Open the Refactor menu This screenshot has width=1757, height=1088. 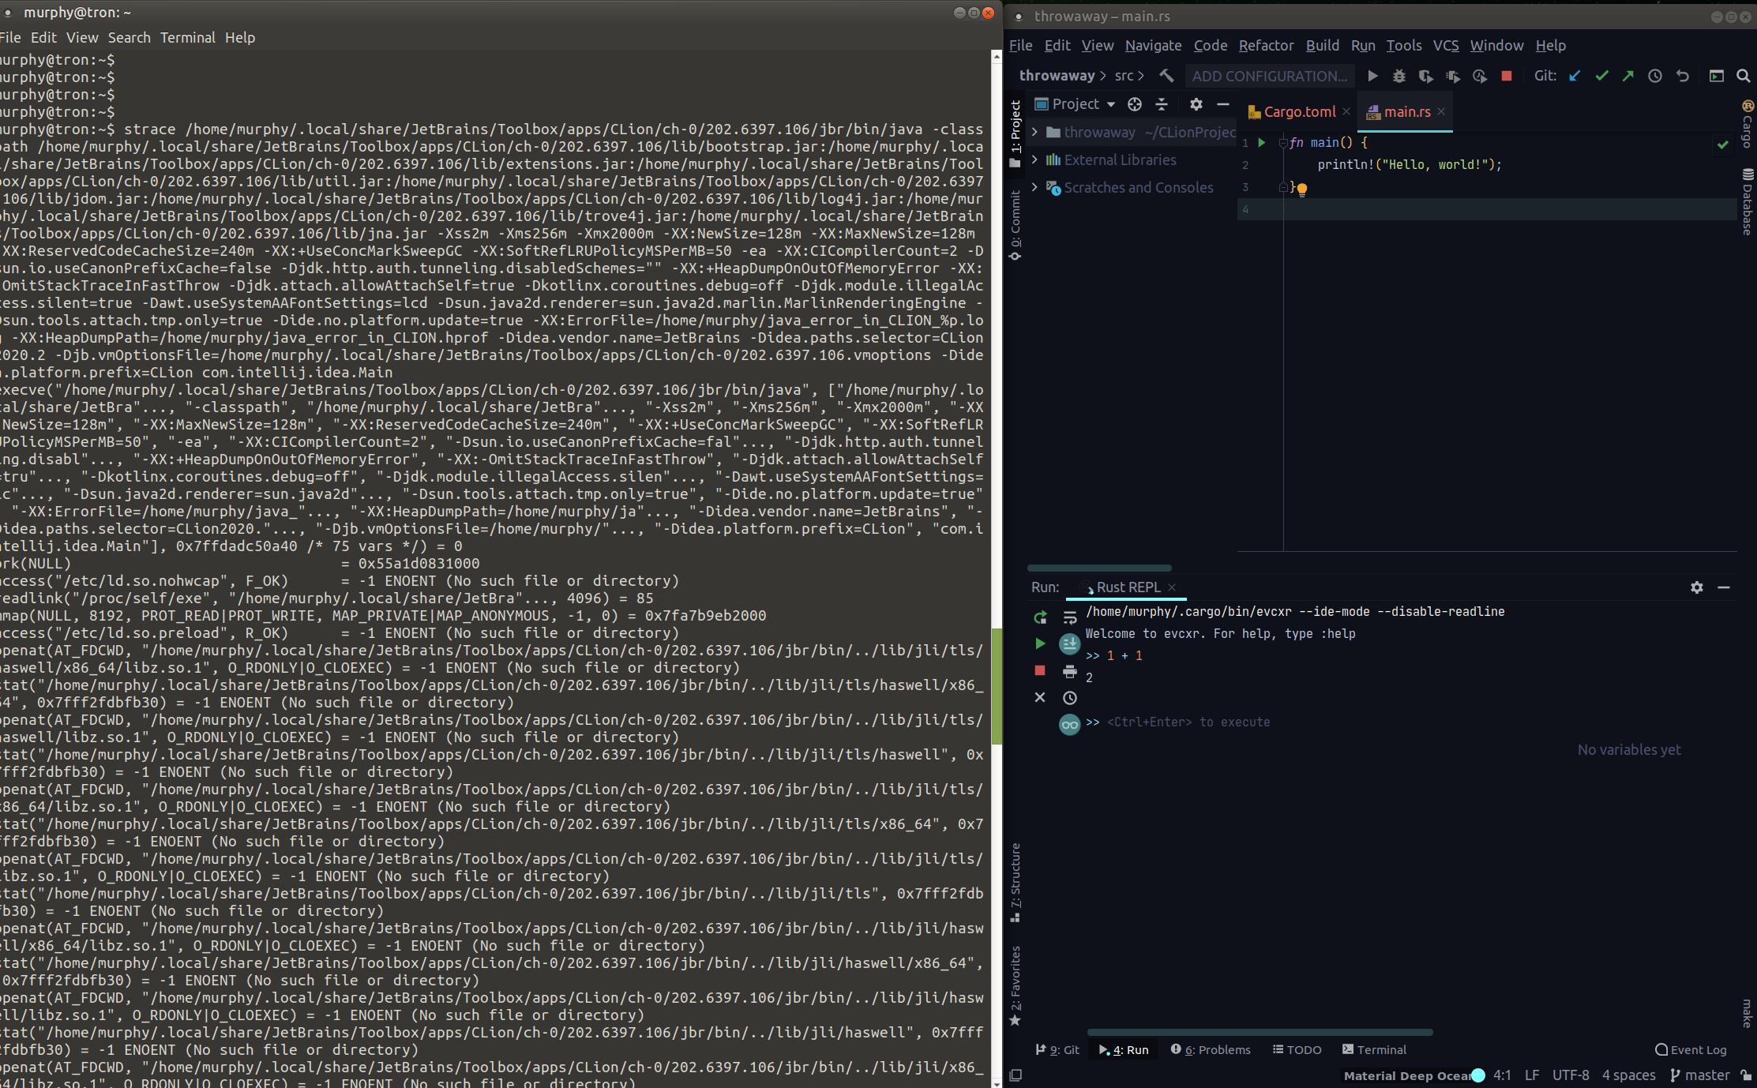tap(1265, 45)
